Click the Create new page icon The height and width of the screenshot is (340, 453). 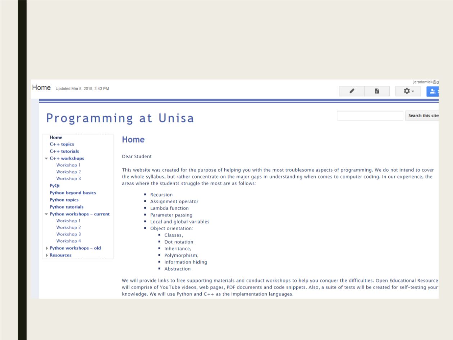tap(377, 91)
